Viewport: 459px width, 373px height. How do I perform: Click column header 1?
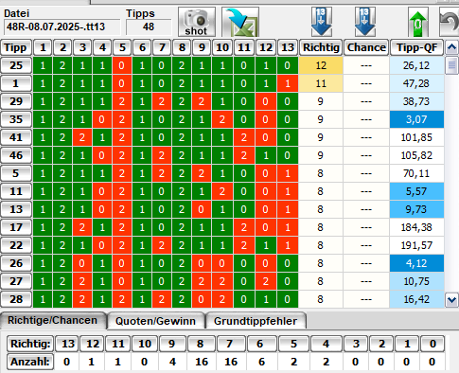pos(43,47)
